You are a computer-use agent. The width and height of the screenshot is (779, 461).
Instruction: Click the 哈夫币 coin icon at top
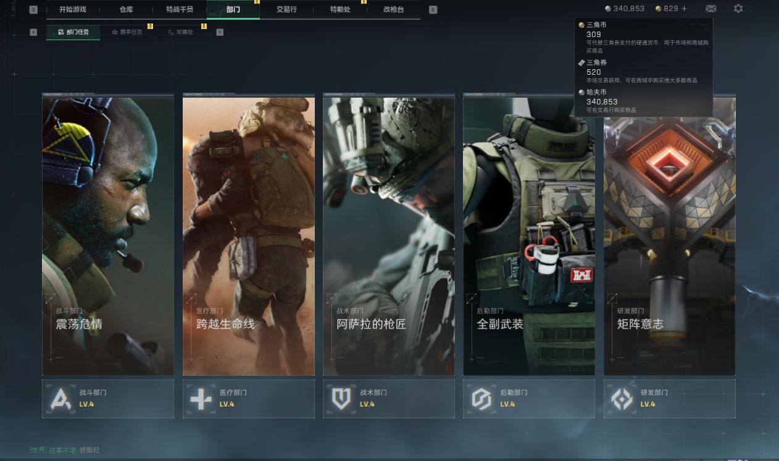(608, 9)
